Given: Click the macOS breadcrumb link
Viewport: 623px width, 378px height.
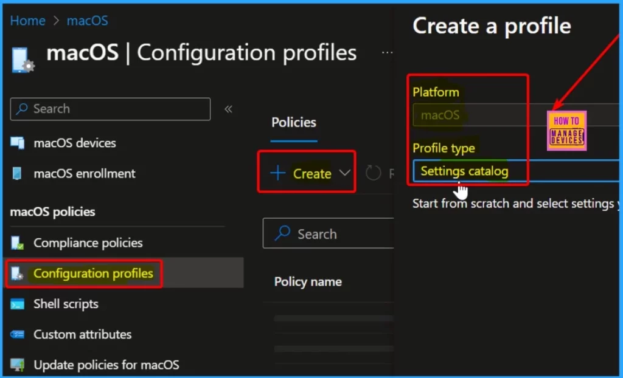Looking at the screenshot, I should 88,21.
